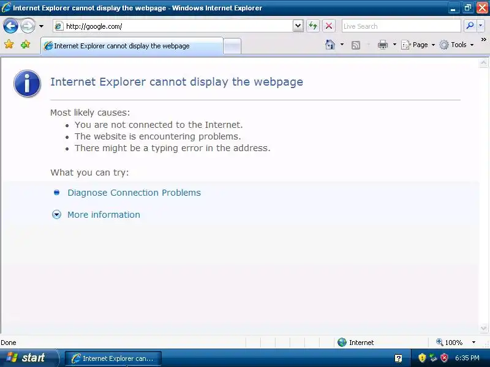490x367 pixels.
Task: Expand the address bar URL dropdown
Action: (x=298, y=26)
